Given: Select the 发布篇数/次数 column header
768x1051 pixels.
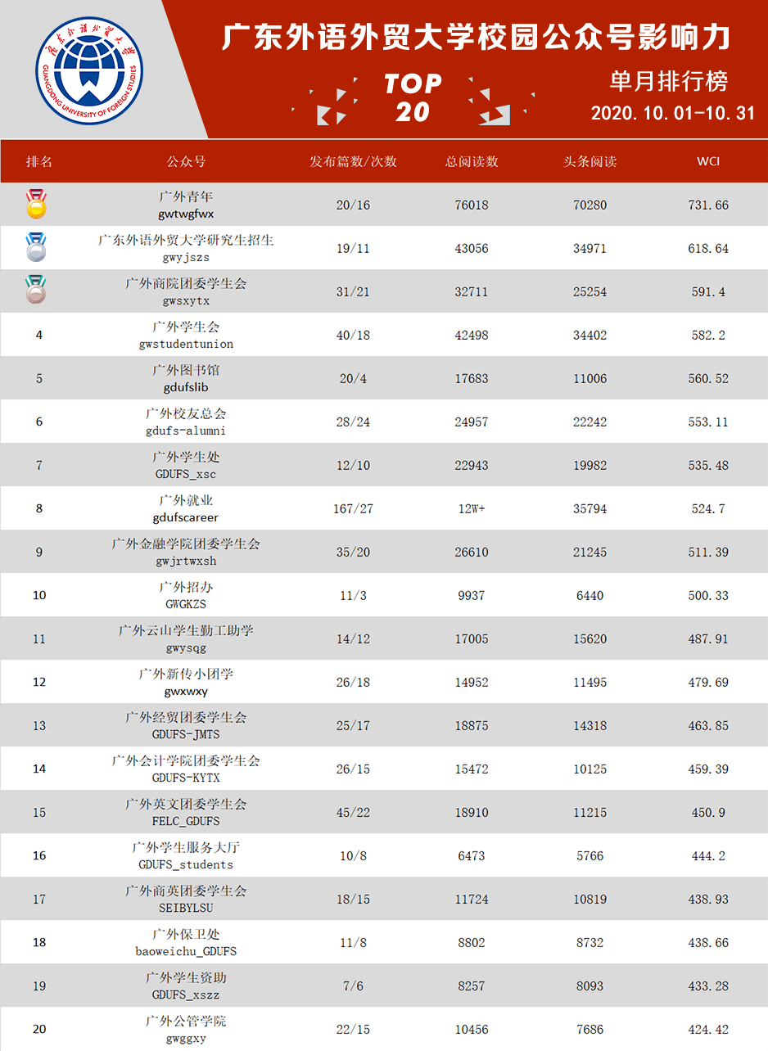Looking at the screenshot, I should point(353,161).
